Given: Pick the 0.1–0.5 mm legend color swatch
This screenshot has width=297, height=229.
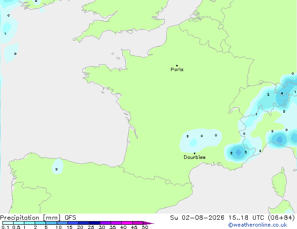Looking at the screenshot, I should click(x=8, y=223).
